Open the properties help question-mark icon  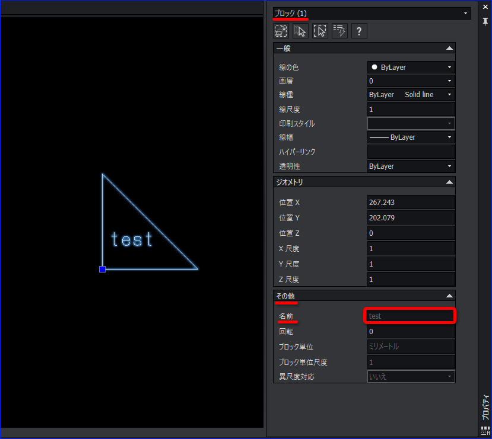coord(359,31)
